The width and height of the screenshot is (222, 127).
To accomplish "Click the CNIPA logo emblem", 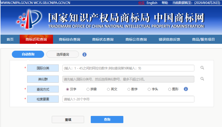I will coord(29,19).
